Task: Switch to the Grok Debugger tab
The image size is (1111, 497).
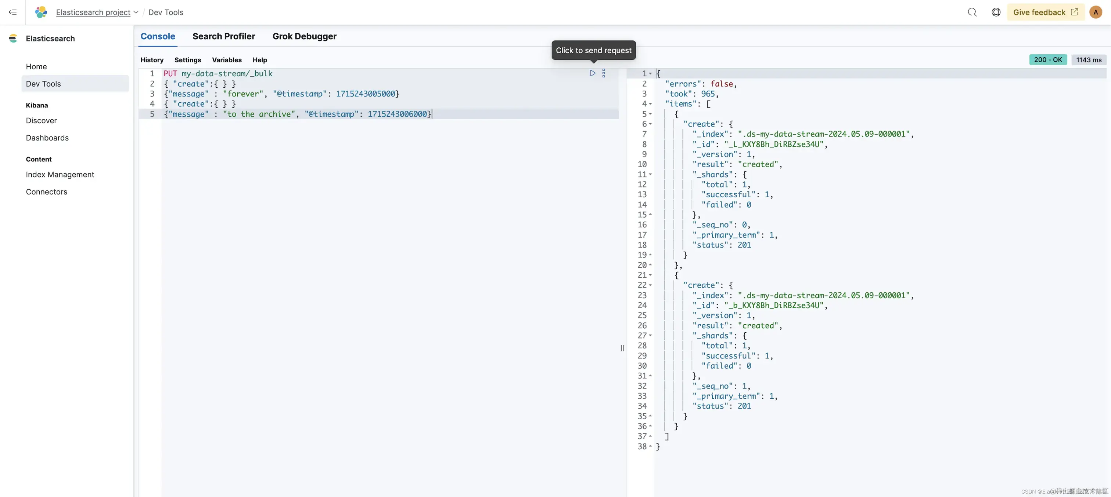Action: (x=304, y=36)
